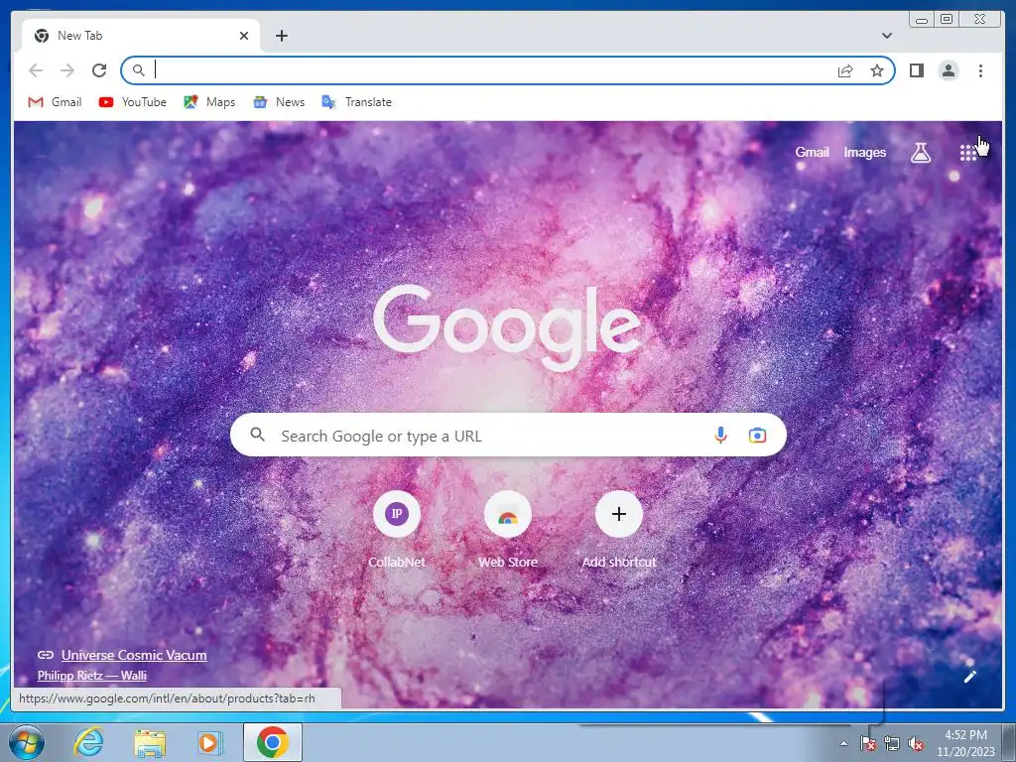This screenshot has width=1016, height=762.
Task: Open the network tray icon
Action: coord(892,744)
